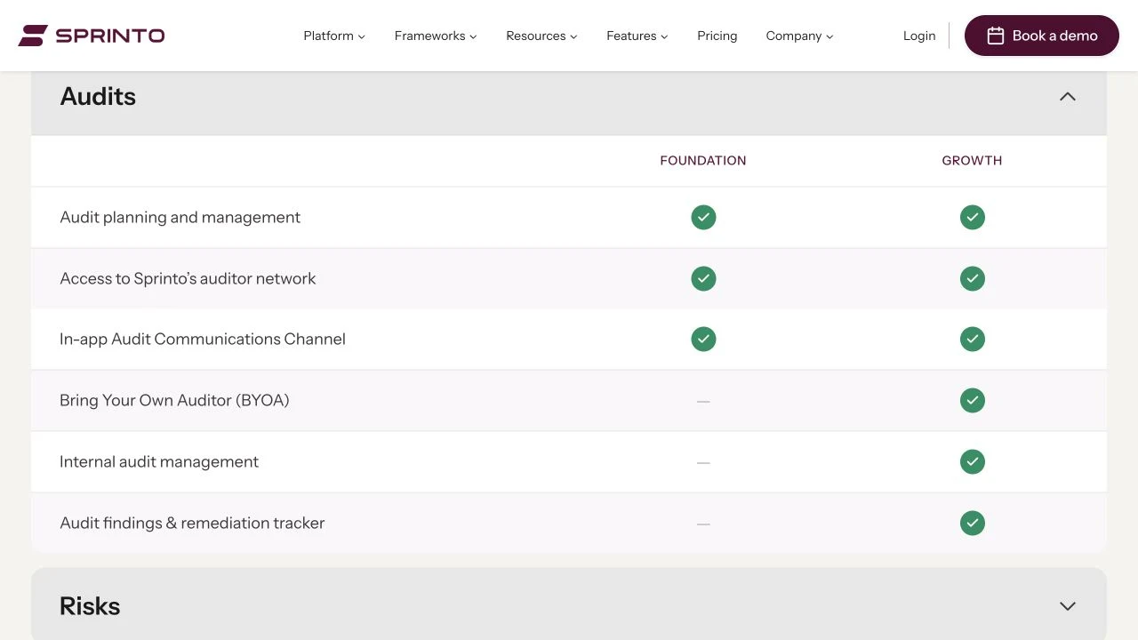1138x640 pixels.
Task: Open the Company dropdown menu
Action: [799, 36]
